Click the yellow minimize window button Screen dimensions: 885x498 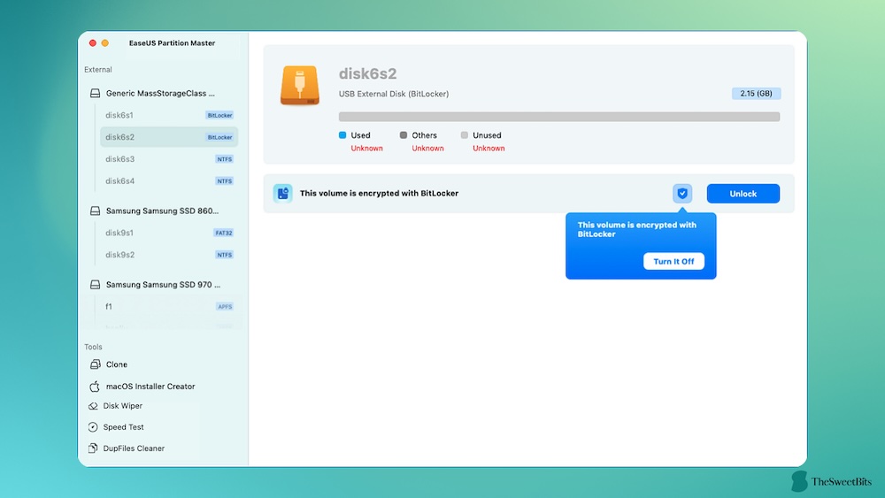pyautogui.click(x=105, y=42)
